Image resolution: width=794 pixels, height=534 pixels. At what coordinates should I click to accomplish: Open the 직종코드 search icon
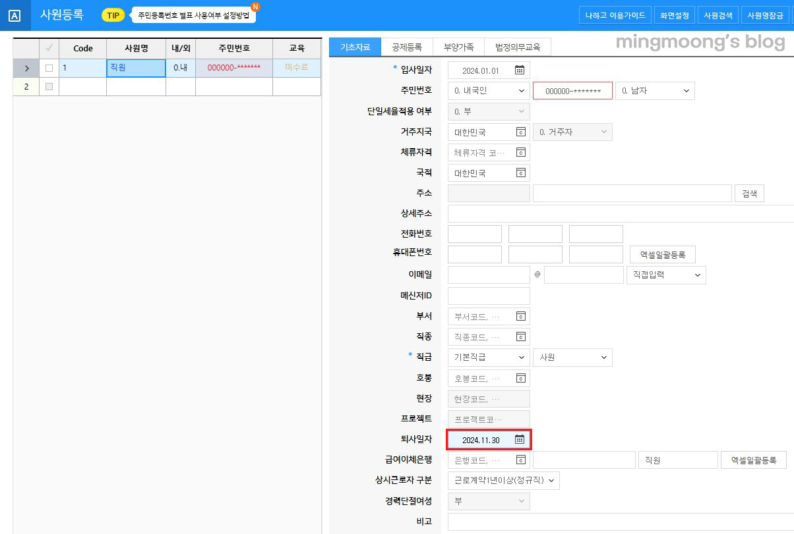tap(522, 336)
